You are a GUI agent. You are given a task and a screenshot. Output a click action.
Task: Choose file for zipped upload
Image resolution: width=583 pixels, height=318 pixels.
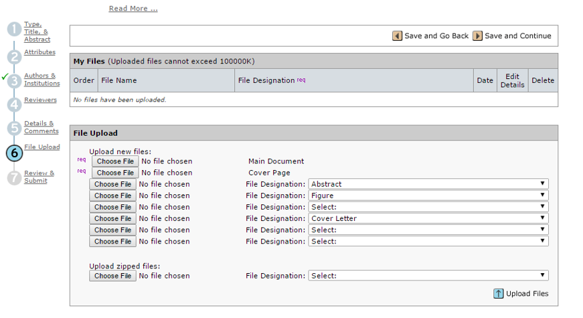113,276
